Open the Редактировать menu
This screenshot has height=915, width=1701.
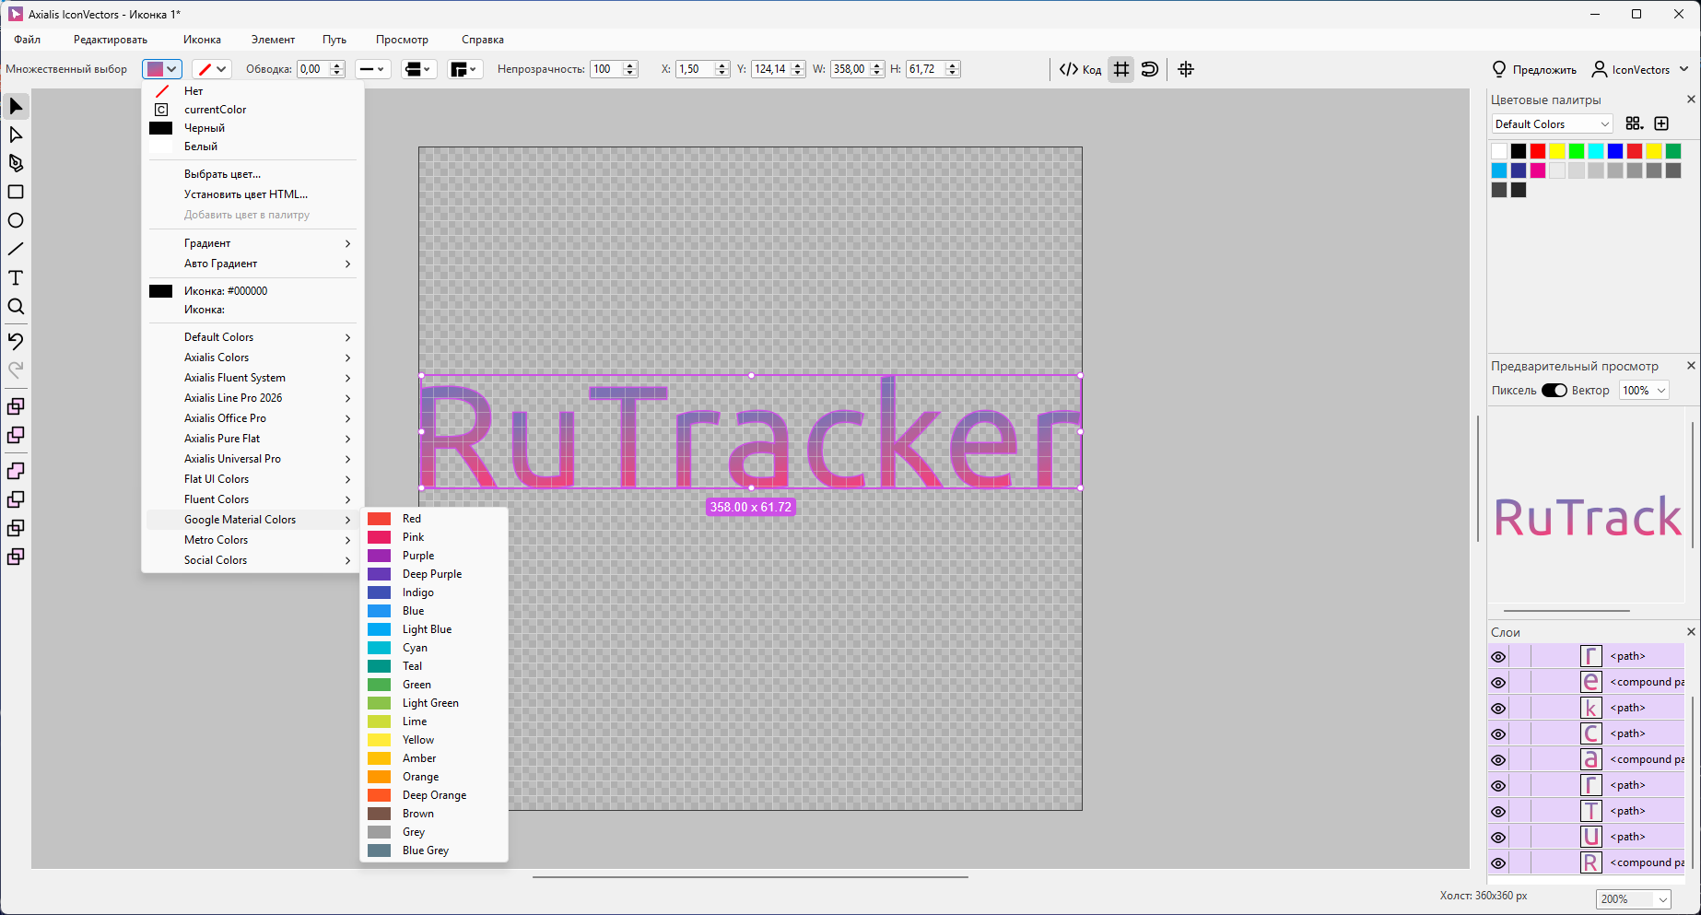point(111,40)
